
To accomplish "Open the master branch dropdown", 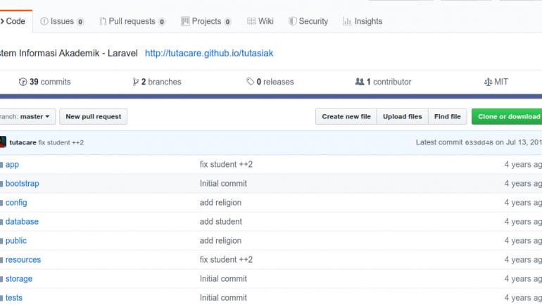I will (x=26, y=116).
